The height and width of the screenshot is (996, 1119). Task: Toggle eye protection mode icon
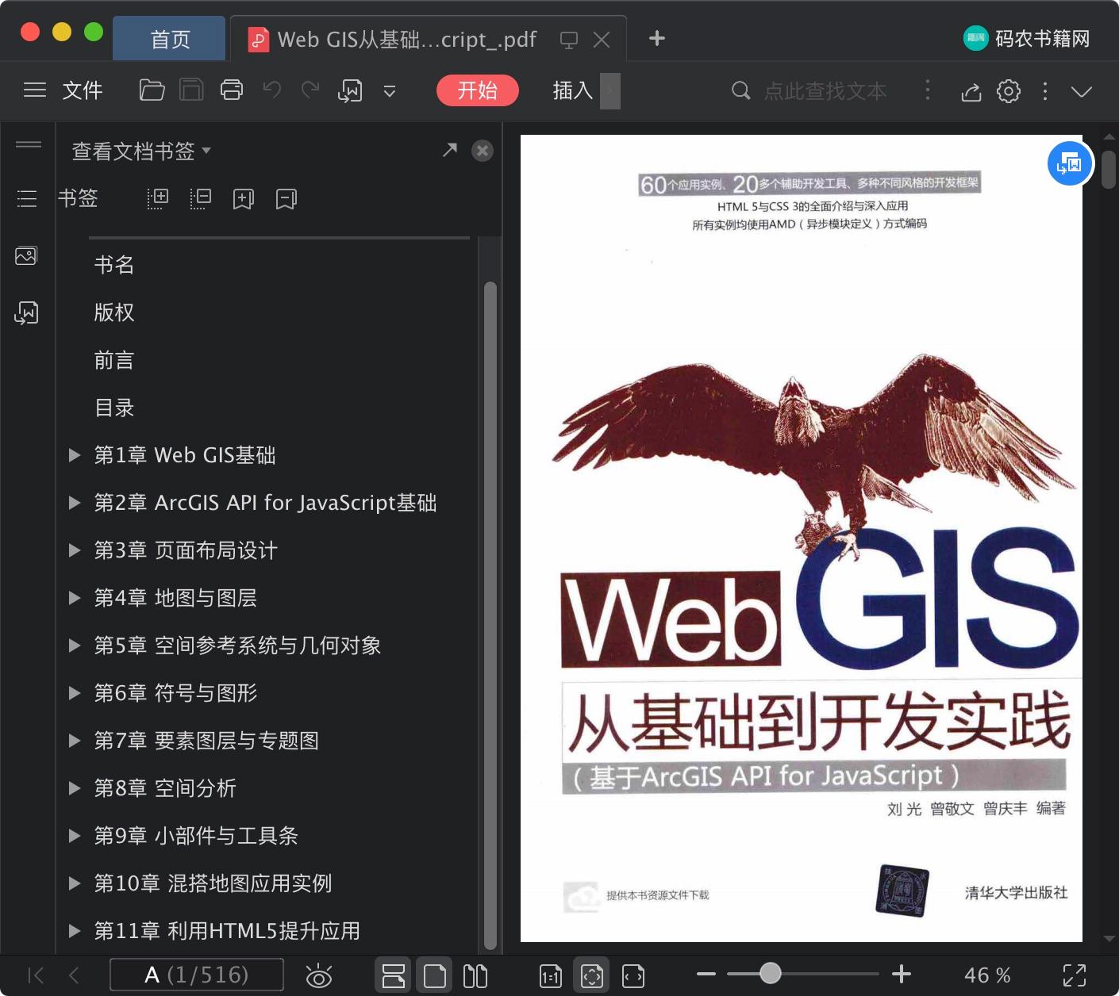319,975
